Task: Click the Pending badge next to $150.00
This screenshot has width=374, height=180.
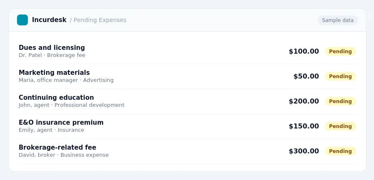Action: (340, 126)
